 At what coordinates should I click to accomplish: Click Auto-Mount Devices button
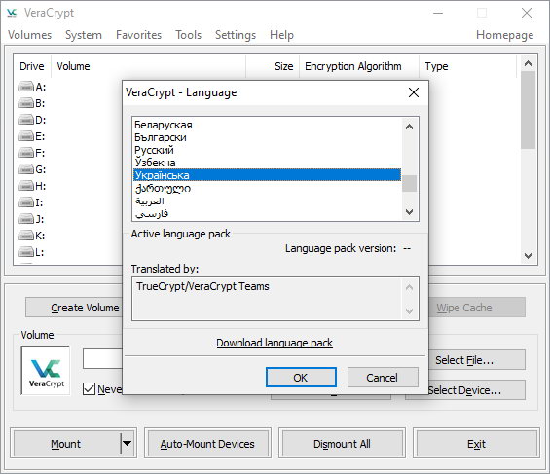(x=207, y=444)
